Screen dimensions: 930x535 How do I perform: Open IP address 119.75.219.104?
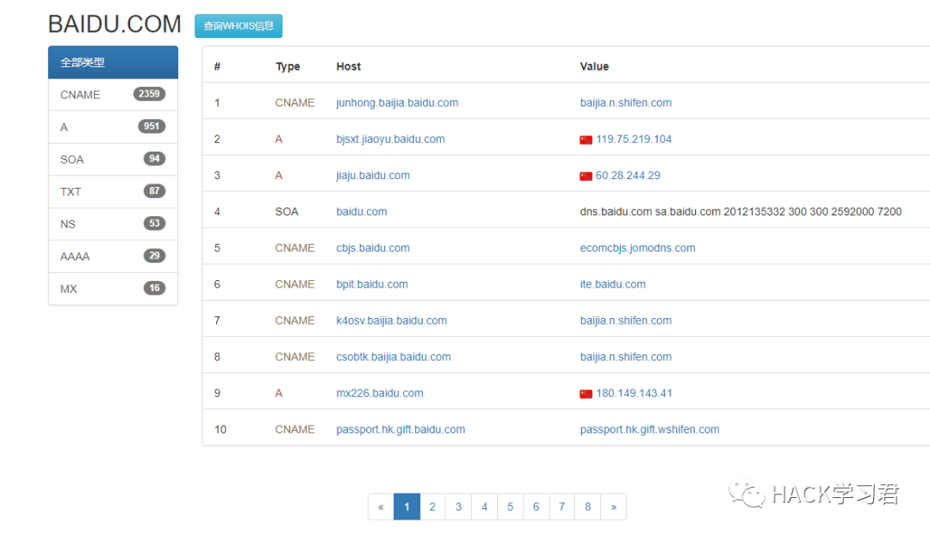click(634, 139)
